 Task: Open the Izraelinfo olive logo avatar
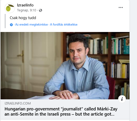click(x=10, y=8)
